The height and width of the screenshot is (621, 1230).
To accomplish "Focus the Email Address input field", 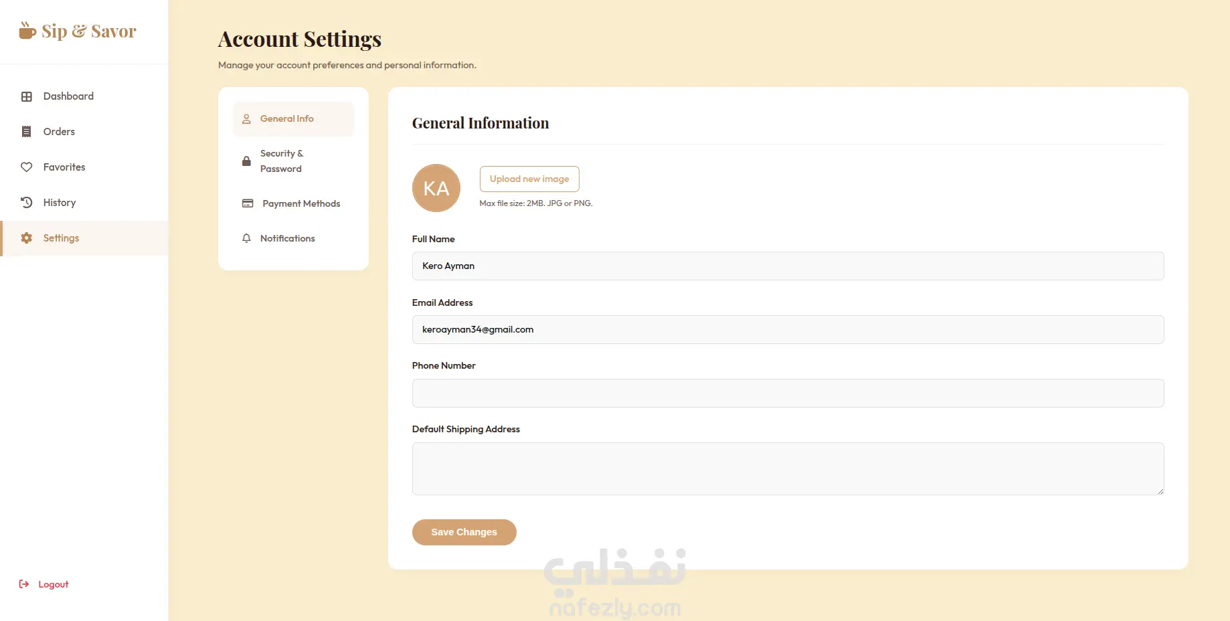I will tap(788, 329).
